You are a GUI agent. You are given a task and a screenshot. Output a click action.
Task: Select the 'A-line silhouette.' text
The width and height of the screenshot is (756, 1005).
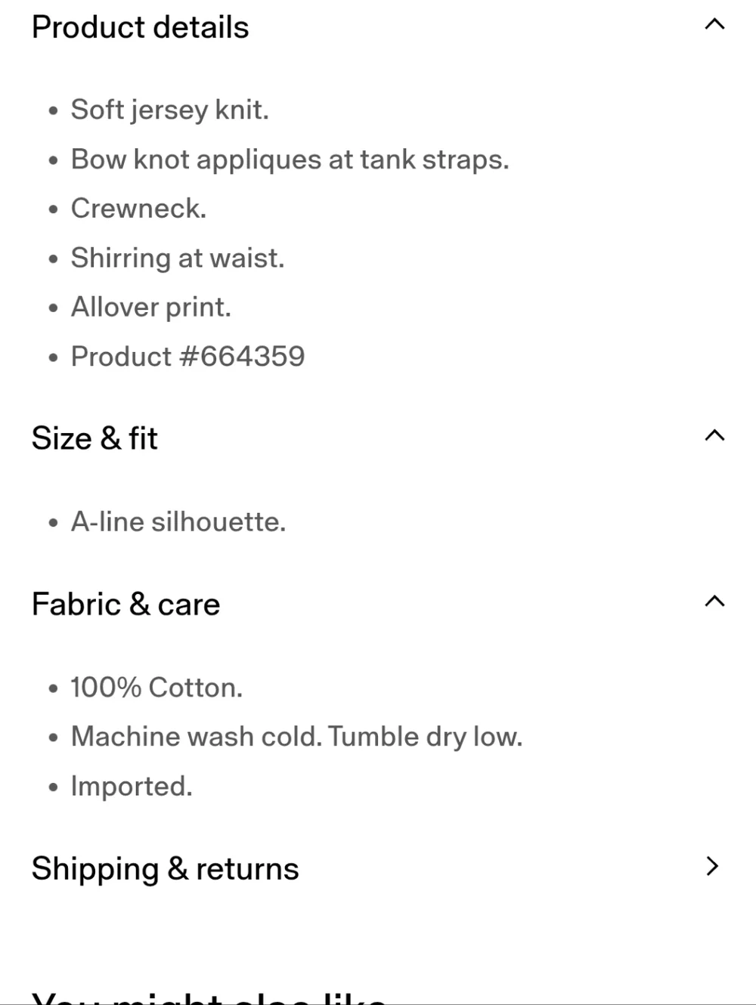point(178,522)
